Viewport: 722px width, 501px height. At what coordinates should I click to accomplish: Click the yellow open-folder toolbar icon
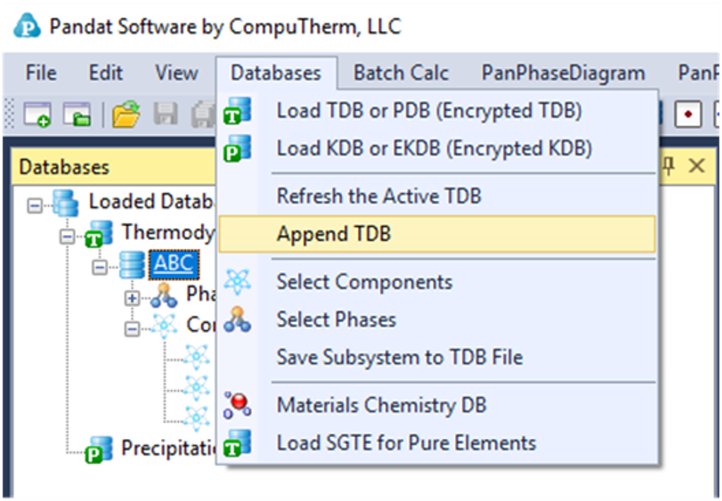126,114
